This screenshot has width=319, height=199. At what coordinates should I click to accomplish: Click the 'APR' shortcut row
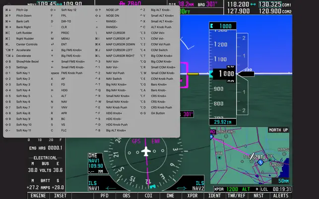coord(59,113)
